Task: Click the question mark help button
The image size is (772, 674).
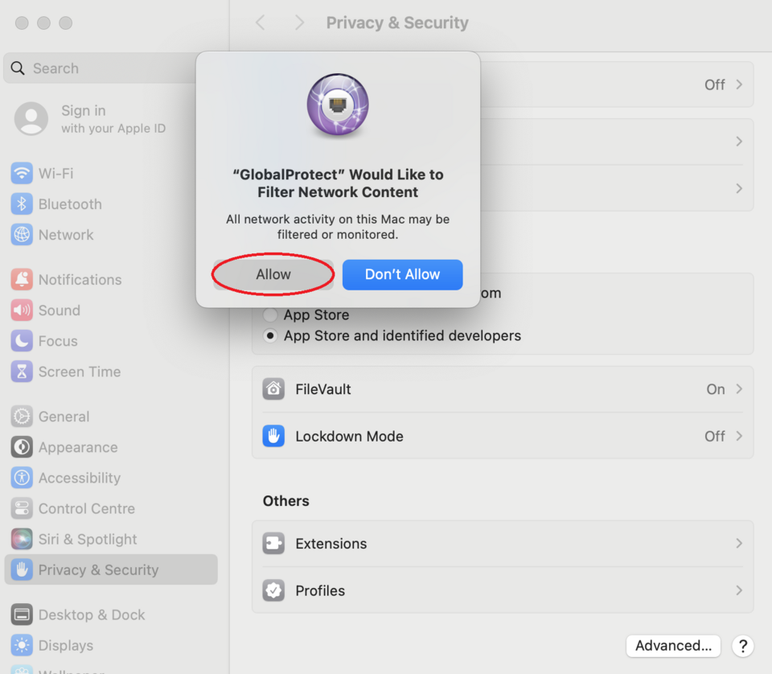Action: [743, 645]
